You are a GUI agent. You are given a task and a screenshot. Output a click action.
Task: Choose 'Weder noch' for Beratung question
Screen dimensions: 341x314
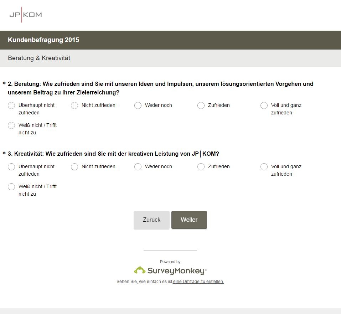pos(138,105)
